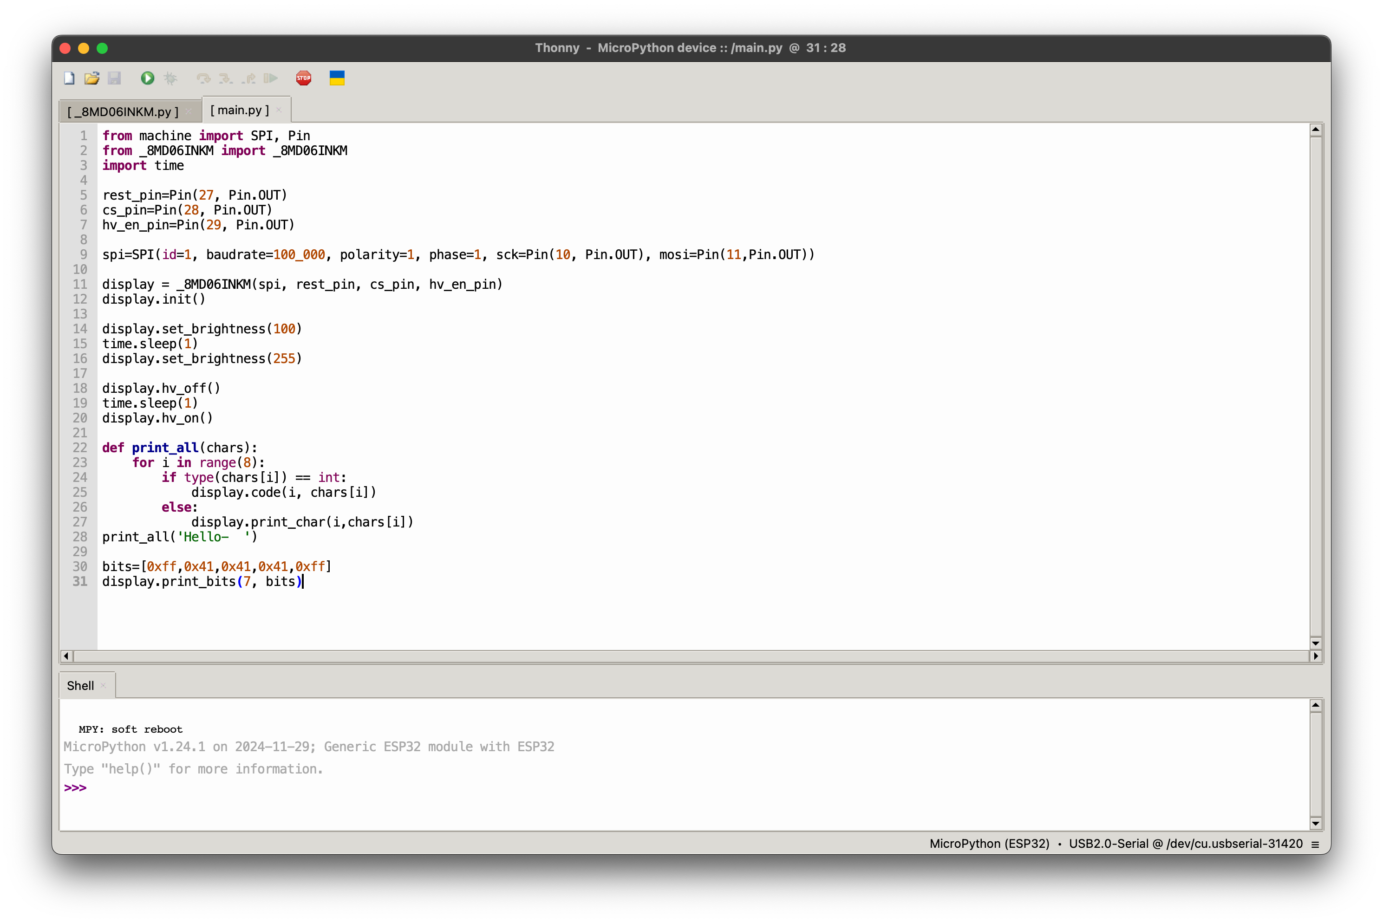Select the main.py editor tab
This screenshot has height=923, width=1383.
tap(240, 110)
